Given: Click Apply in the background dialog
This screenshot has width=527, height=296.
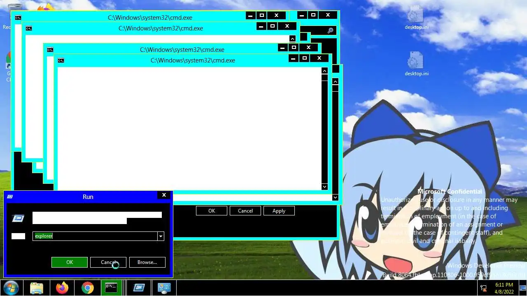Looking at the screenshot, I should point(279,211).
